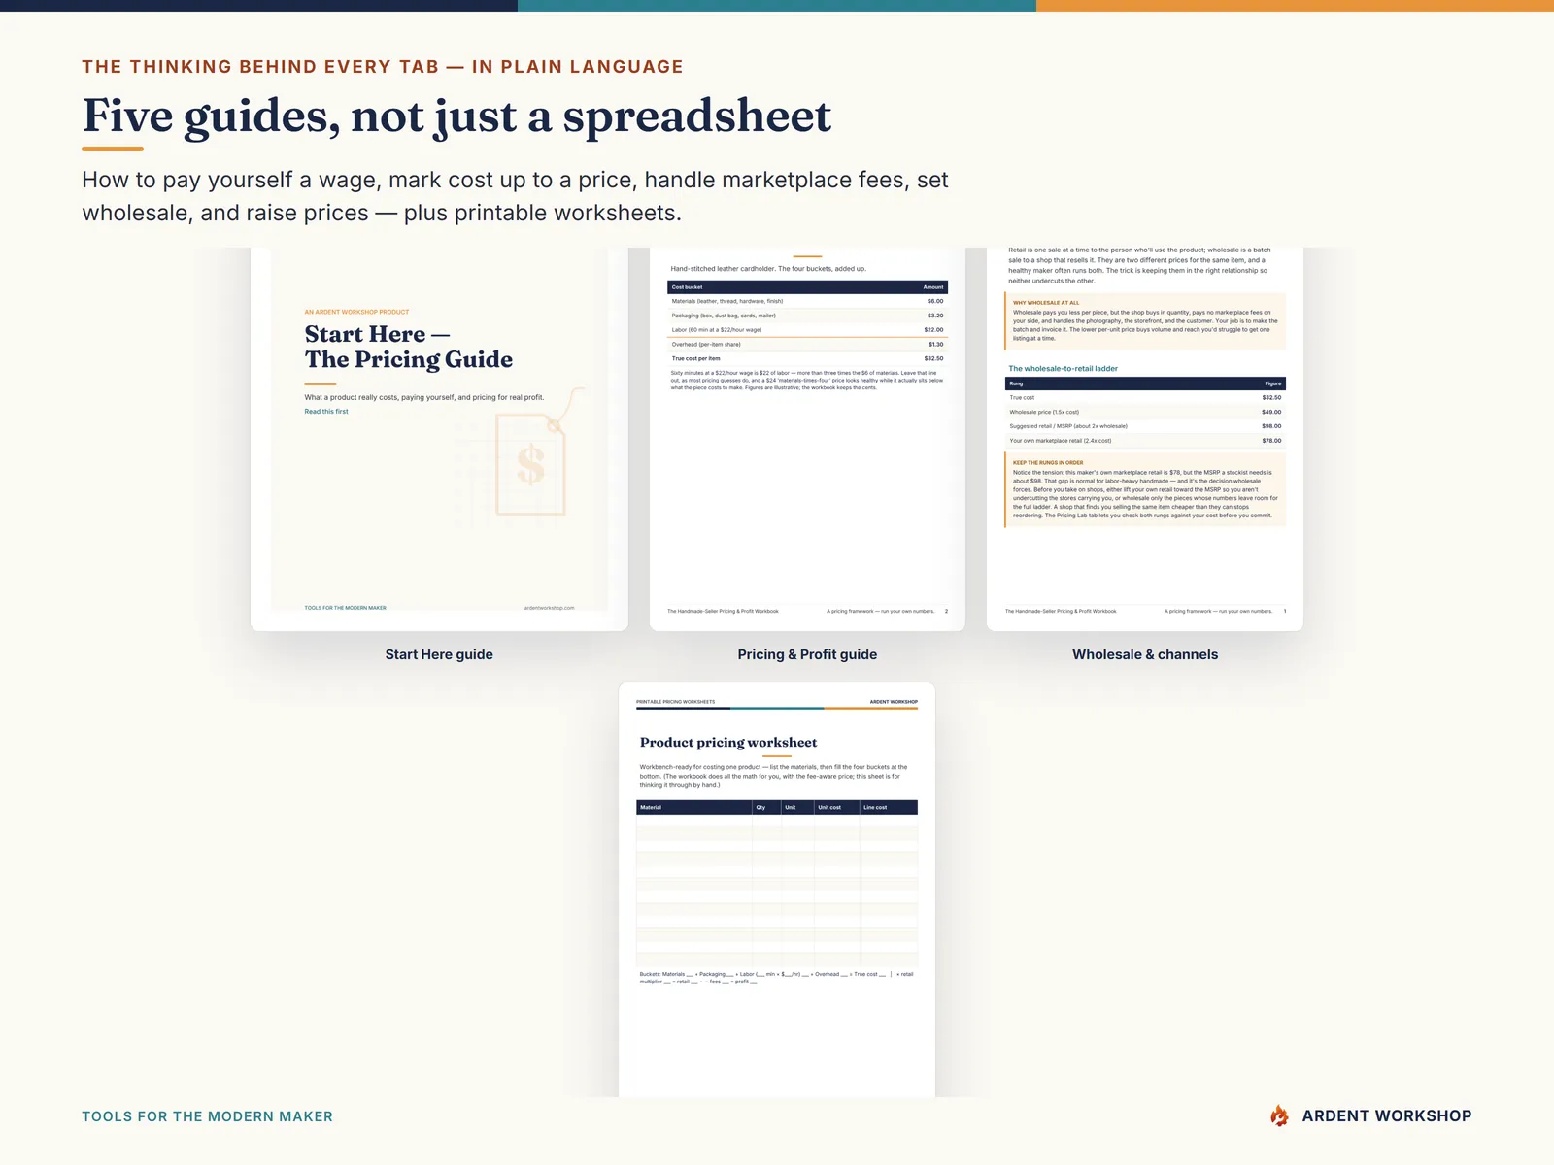Click the 'Cost bucket' table header
The height and width of the screenshot is (1165, 1554).
688,287
